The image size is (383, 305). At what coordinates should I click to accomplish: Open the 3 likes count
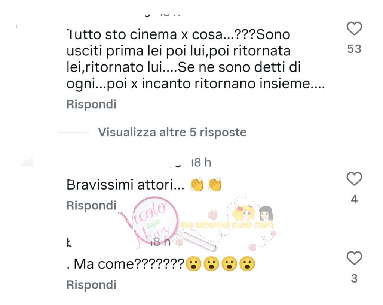(x=354, y=278)
